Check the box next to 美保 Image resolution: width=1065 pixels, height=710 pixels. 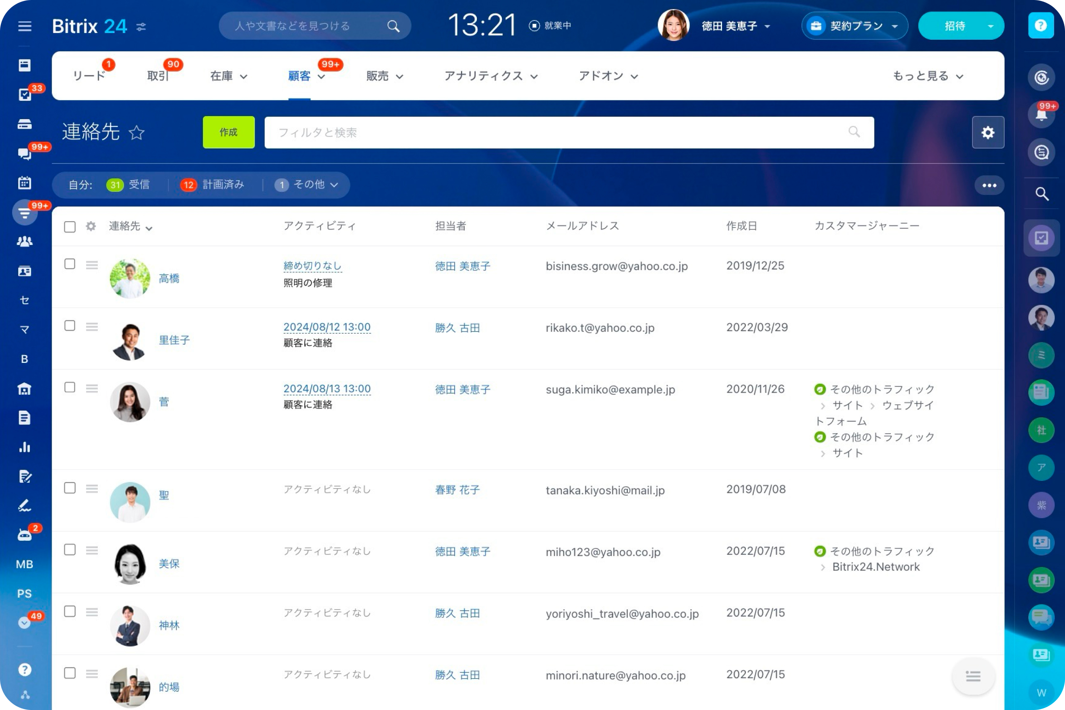[x=70, y=550]
